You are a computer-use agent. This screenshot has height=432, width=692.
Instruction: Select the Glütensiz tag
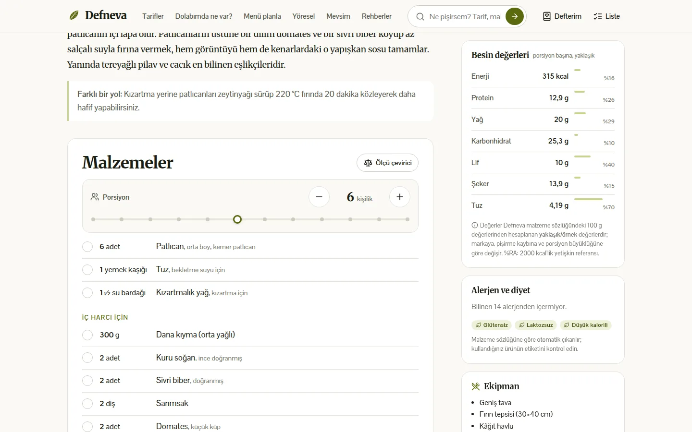(x=492, y=325)
